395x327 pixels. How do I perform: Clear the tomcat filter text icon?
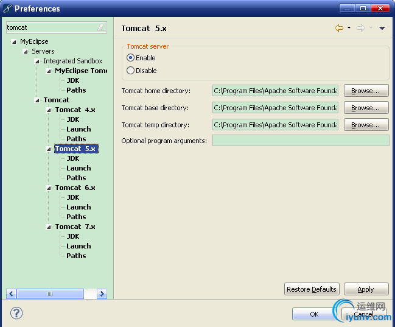coord(101,27)
